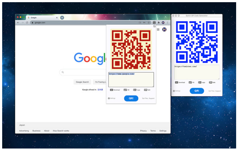238x151 pixels.
Task: Click HD option in the Chrome extension popup
Action: click(126, 90)
